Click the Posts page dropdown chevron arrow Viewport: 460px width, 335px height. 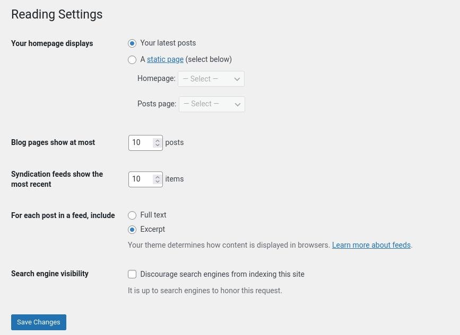[238, 104]
